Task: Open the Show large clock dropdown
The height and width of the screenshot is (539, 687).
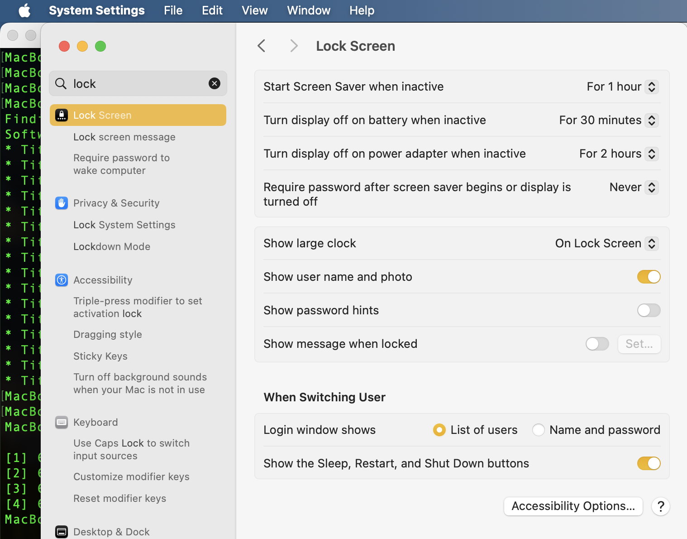Action: pyautogui.click(x=651, y=243)
